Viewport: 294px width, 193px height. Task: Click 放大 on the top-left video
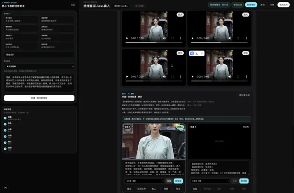click(x=180, y=15)
